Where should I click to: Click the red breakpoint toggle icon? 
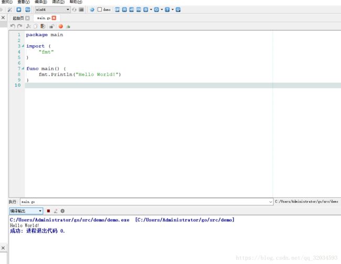pyautogui.click(x=60, y=26)
